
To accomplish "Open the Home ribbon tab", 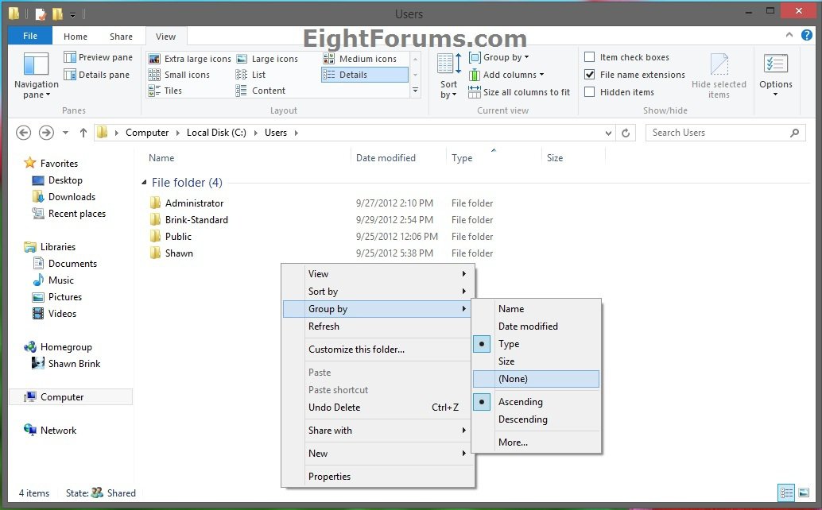I will coord(76,37).
